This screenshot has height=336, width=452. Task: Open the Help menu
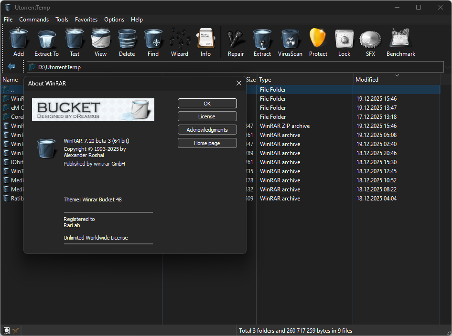pyautogui.click(x=137, y=20)
